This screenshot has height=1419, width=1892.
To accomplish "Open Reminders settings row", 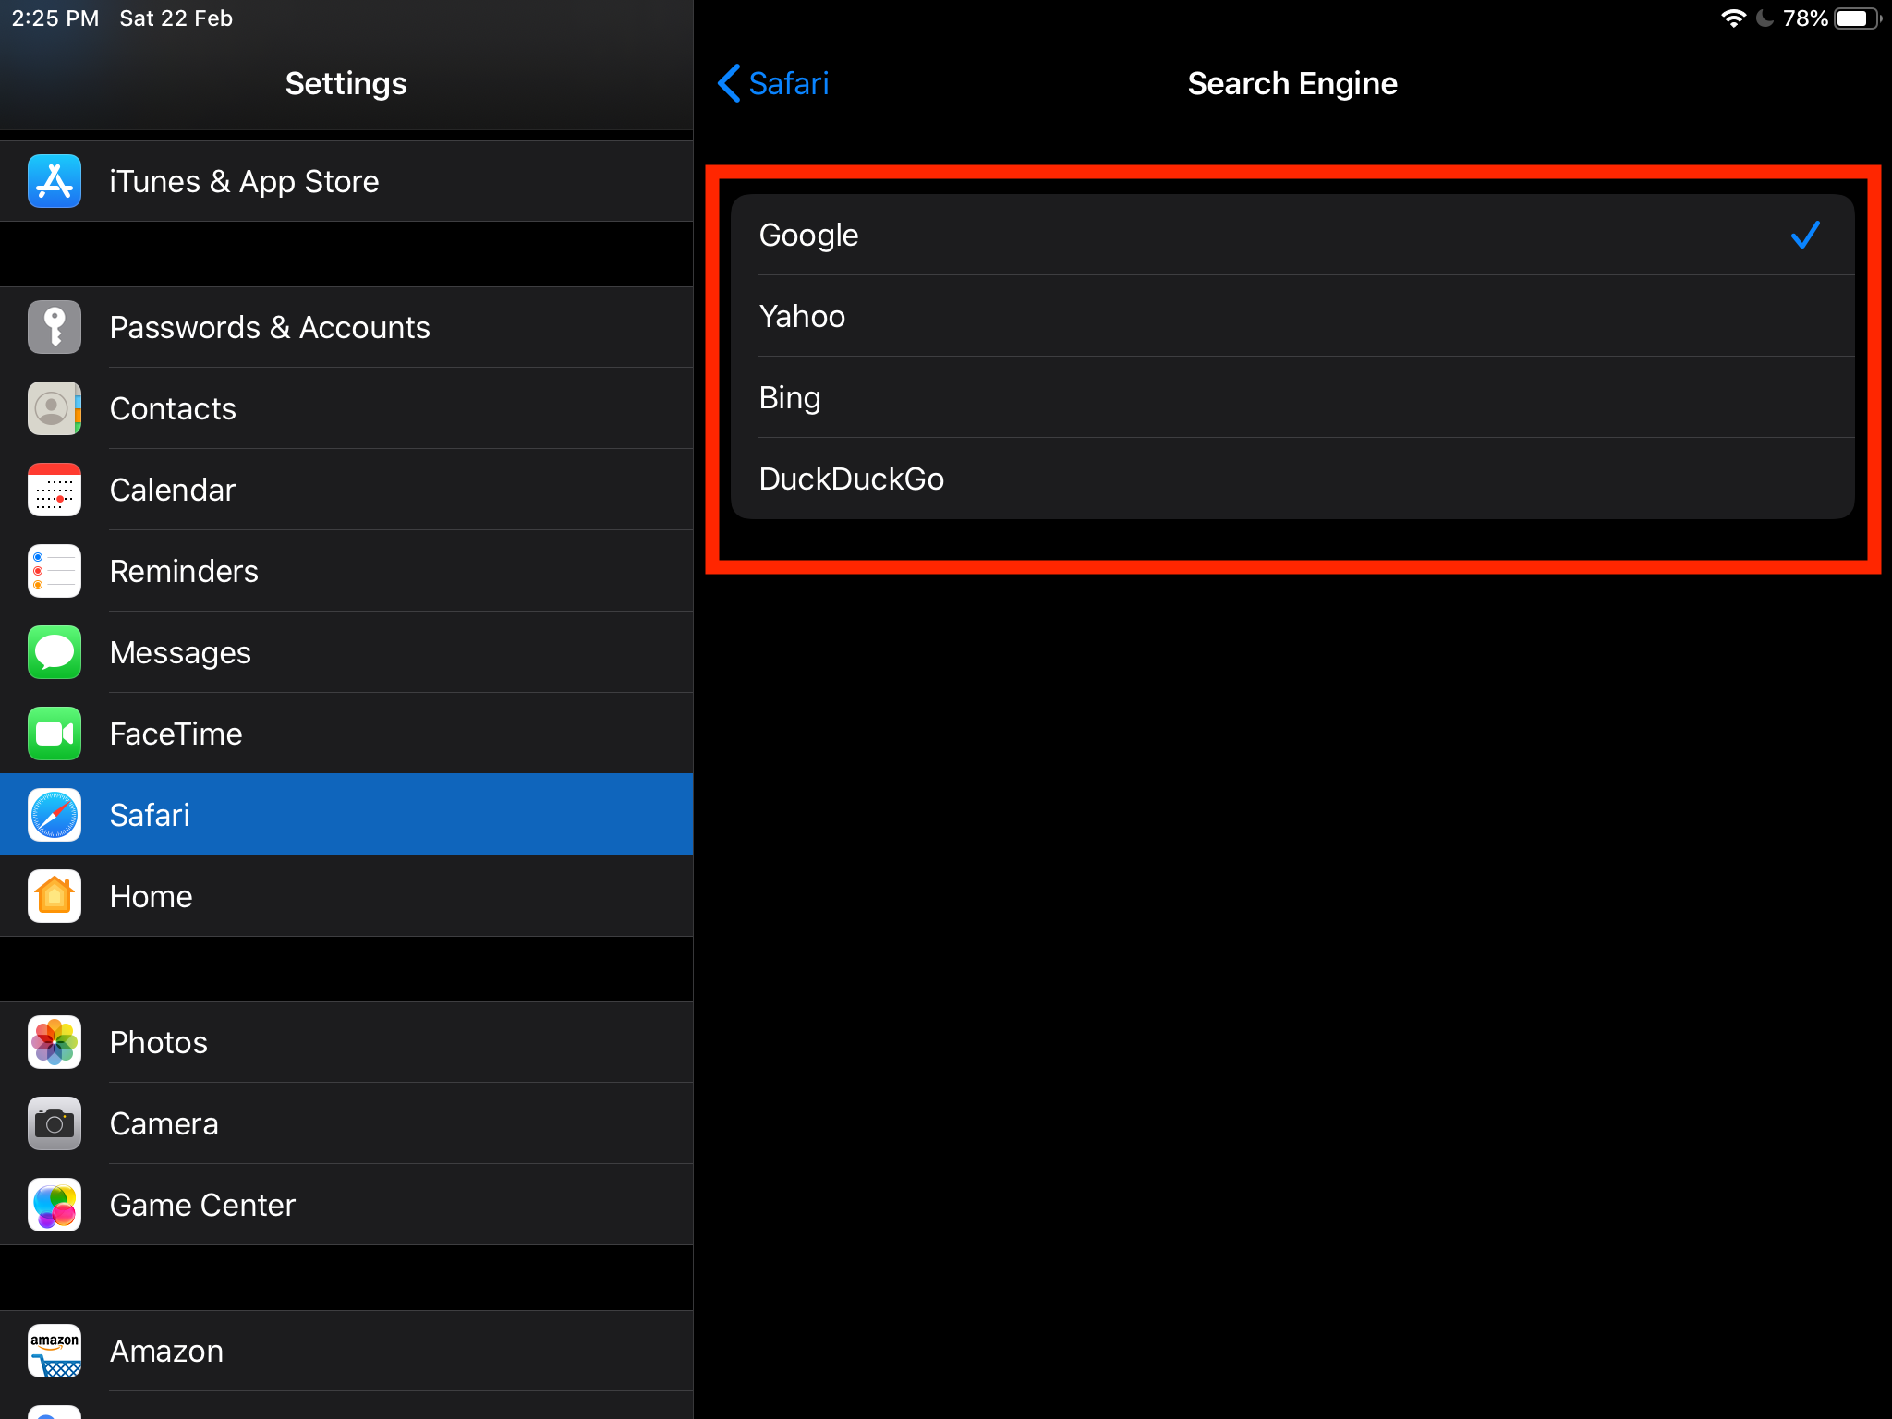I will [x=346, y=571].
